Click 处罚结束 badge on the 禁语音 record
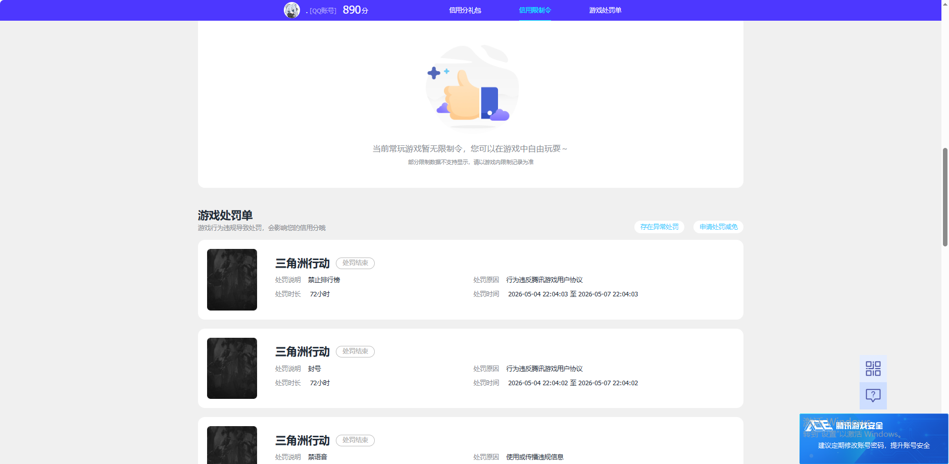This screenshot has width=949, height=464. click(x=355, y=440)
